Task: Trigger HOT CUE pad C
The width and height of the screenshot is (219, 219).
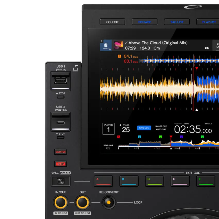Action: pyautogui.click(x=155, y=181)
